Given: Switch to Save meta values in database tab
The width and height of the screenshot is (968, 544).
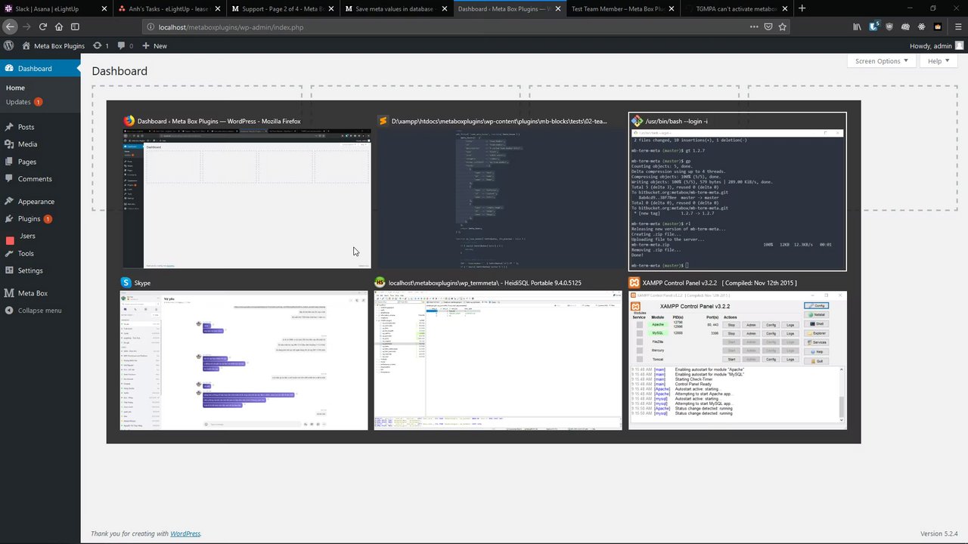Looking at the screenshot, I should (x=397, y=8).
